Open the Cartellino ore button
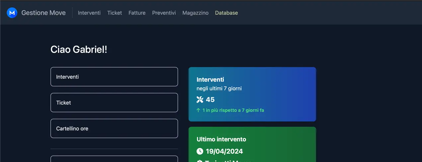This screenshot has height=162, width=422. 114,128
